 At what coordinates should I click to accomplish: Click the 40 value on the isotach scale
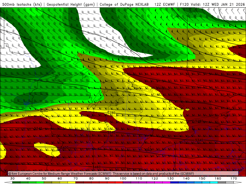[28, 178]
